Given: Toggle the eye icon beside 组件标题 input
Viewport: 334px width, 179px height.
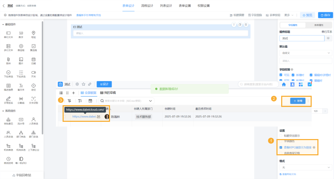Looking at the screenshot, I should coord(328,38).
